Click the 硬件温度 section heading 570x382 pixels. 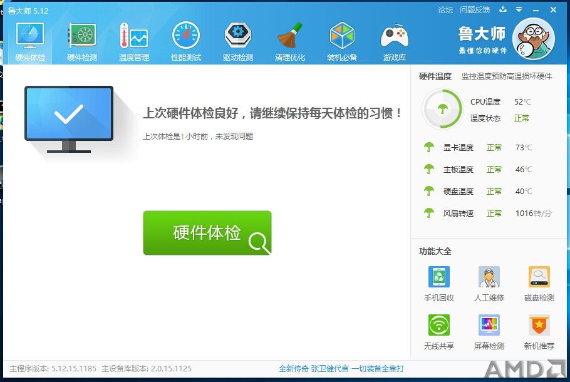435,76
